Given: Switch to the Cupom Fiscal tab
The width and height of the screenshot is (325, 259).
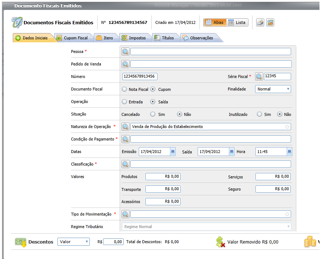Looking at the screenshot, I should point(73,38).
